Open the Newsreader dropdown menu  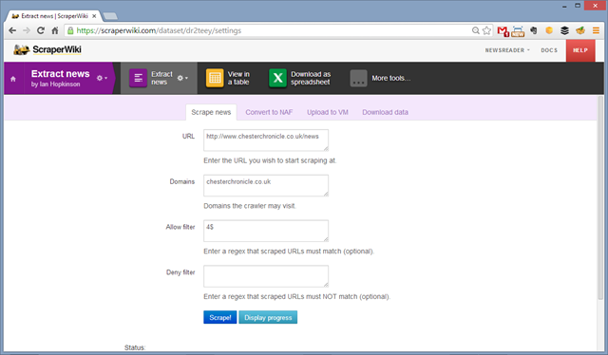pyautogui.click(x=507, y=50)
